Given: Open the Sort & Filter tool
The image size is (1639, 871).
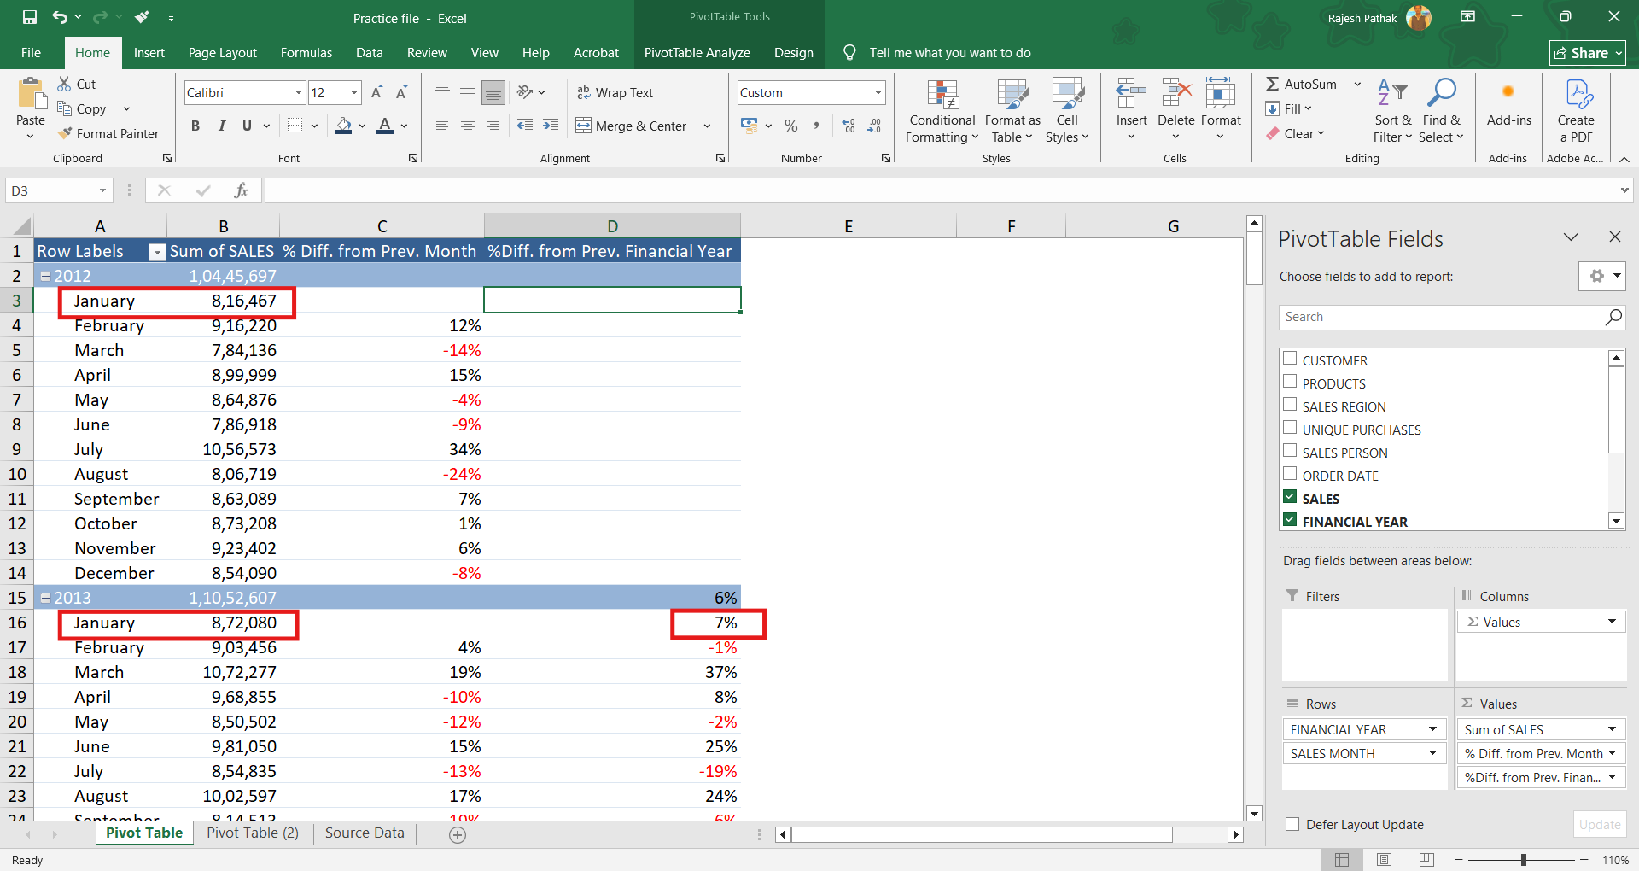Looking at the screenshot, I should (1392, 111).
